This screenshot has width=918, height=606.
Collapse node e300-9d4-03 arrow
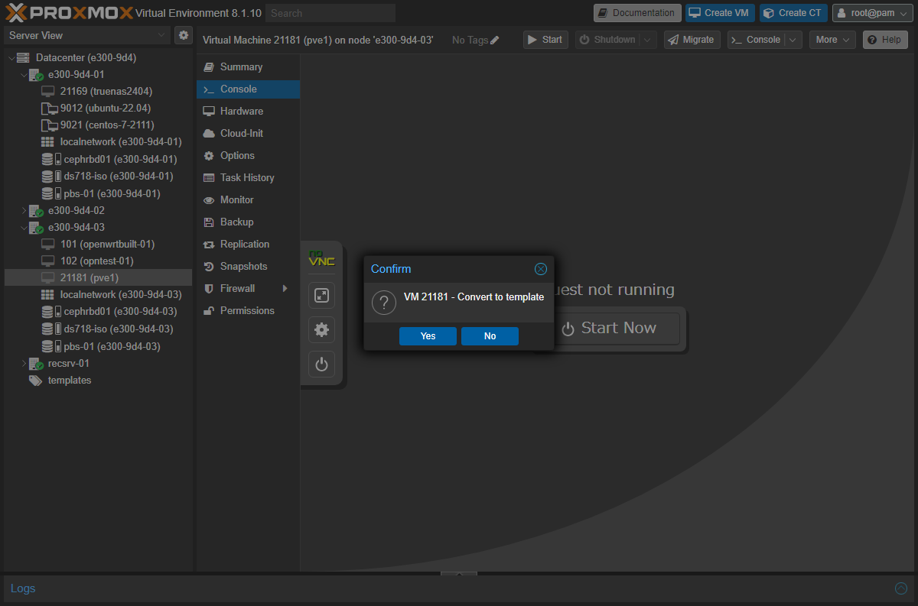23,227
